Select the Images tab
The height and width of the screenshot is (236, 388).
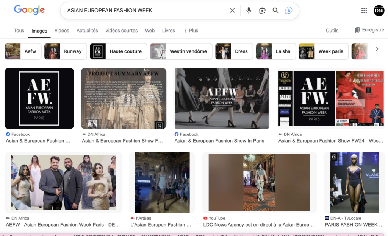pos(39,31)
